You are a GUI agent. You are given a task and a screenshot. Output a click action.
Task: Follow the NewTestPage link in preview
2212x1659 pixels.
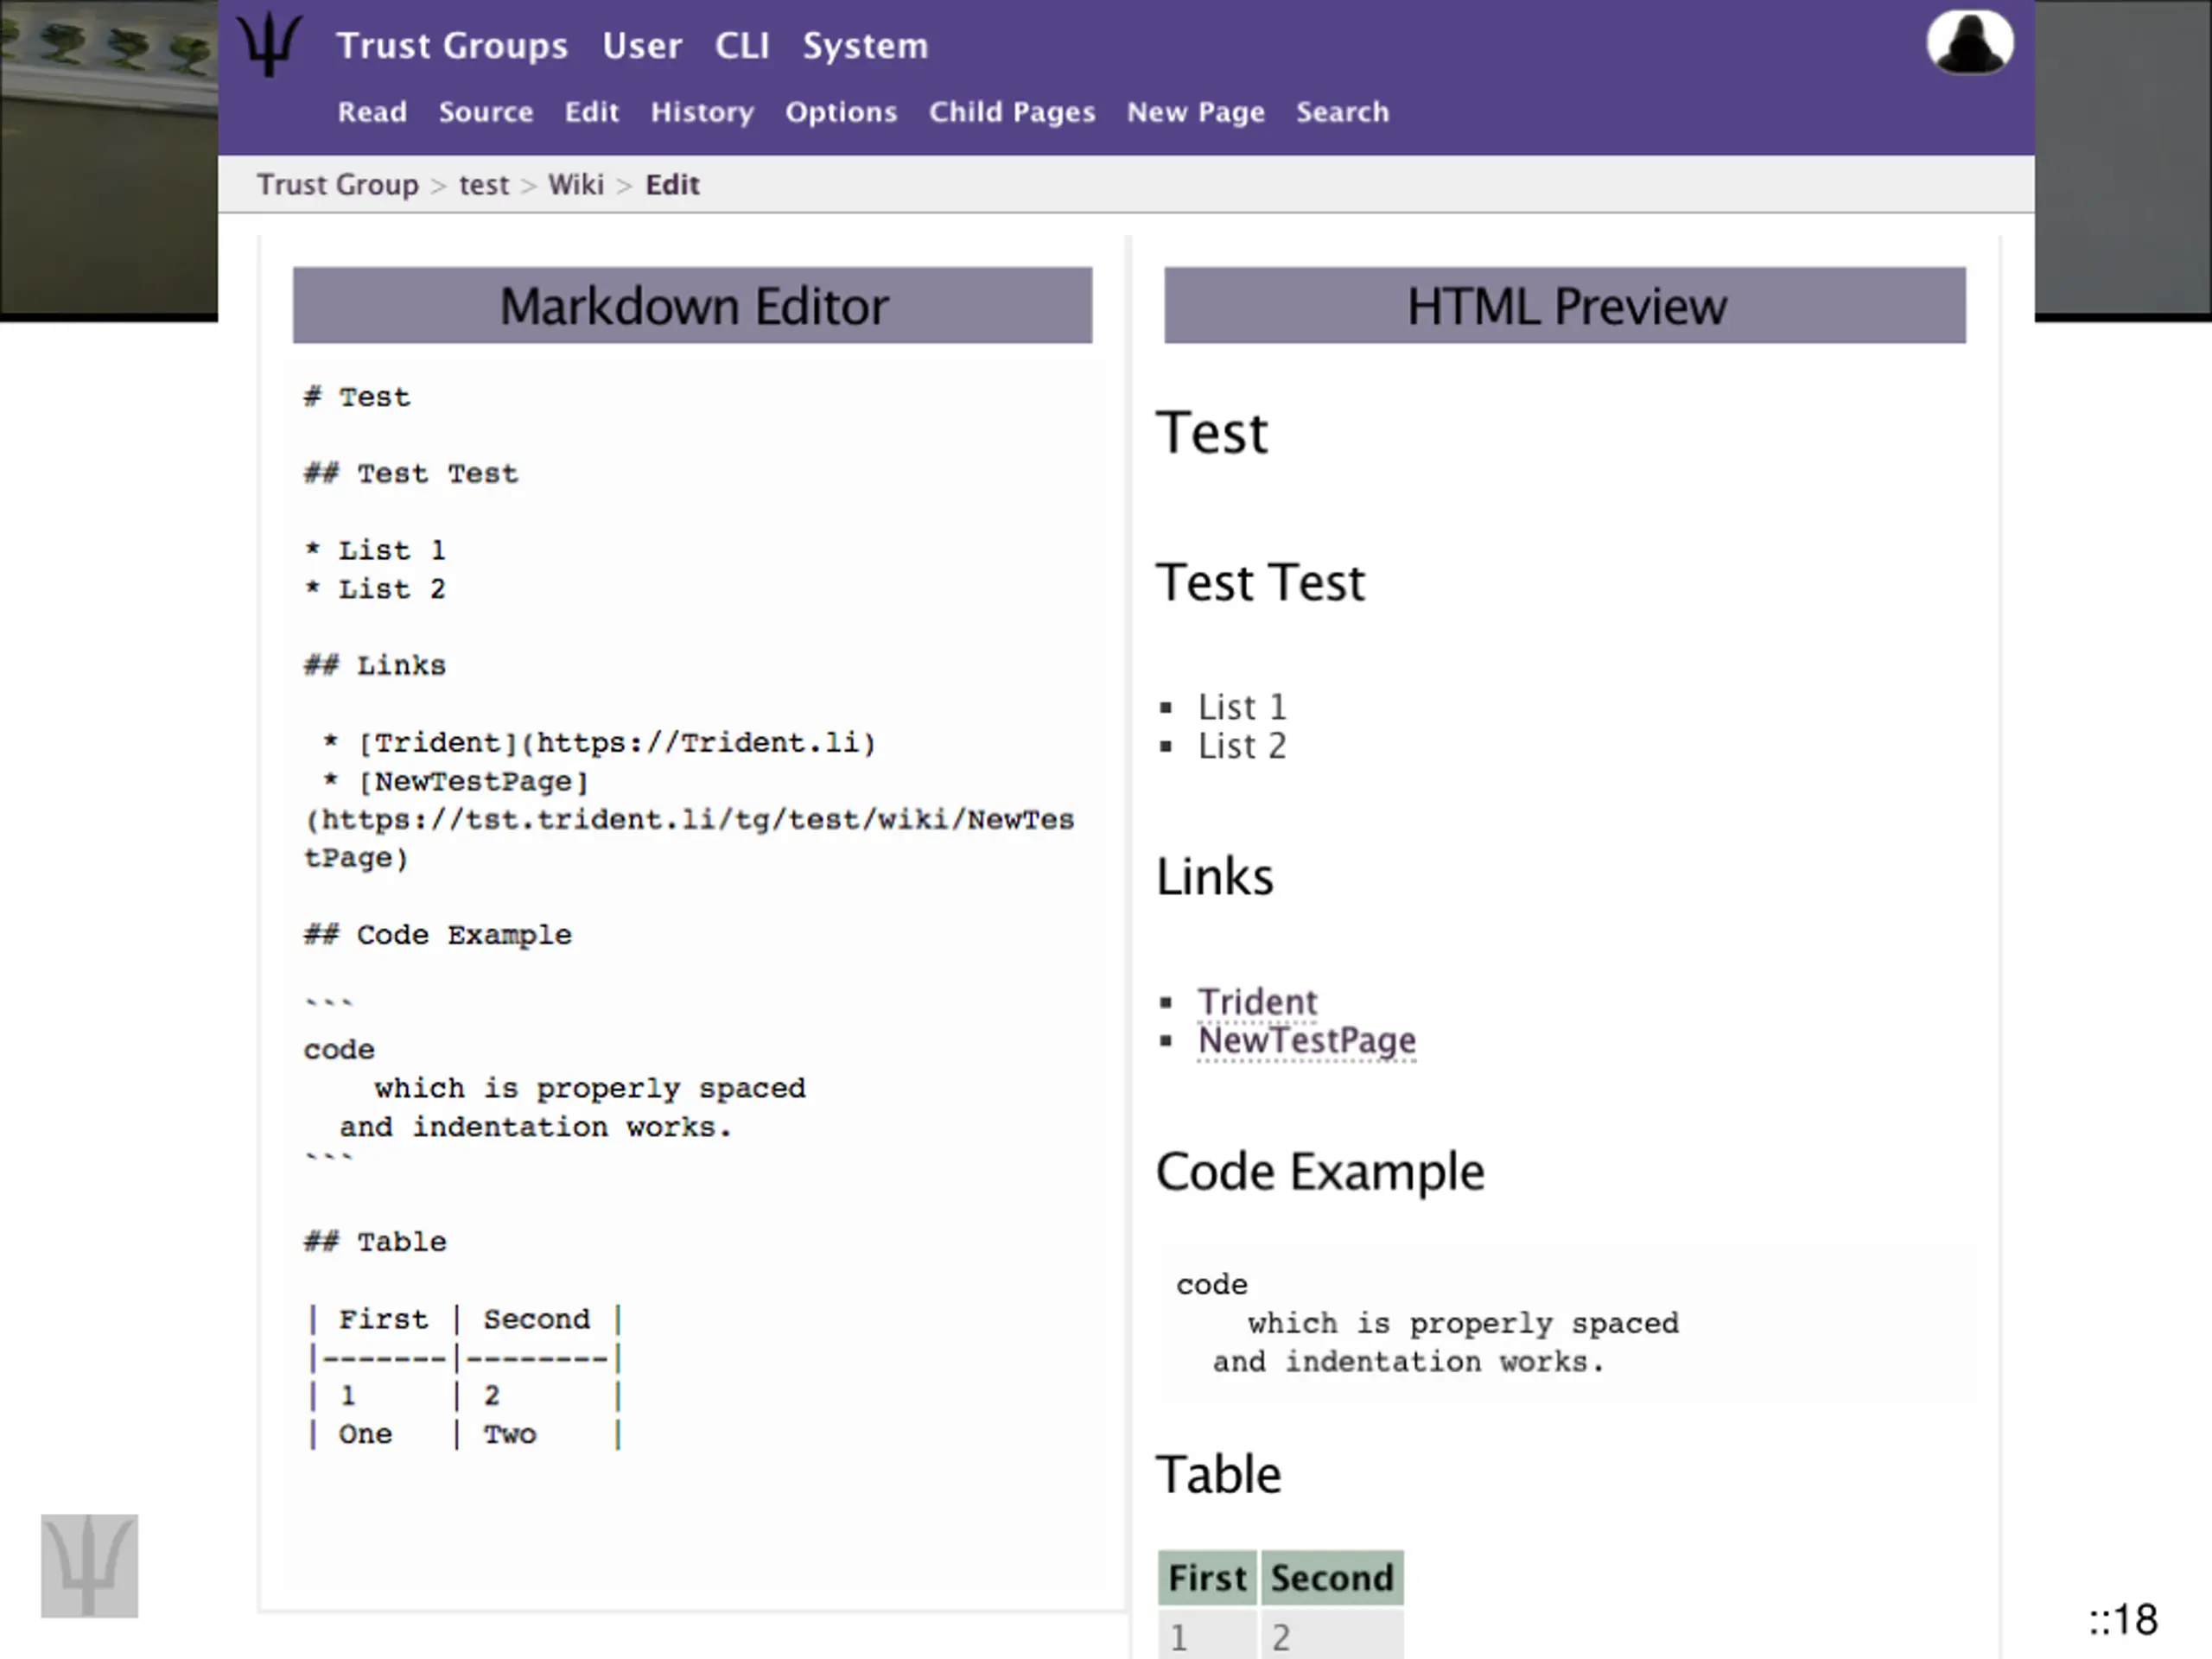1307,1041
